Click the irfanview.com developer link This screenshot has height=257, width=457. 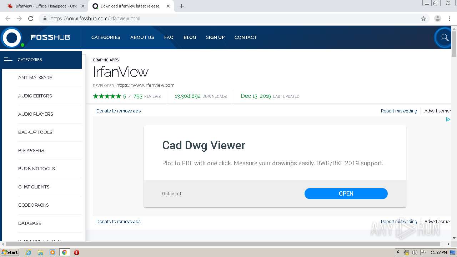pyautogui.click(x=145, y=85)
